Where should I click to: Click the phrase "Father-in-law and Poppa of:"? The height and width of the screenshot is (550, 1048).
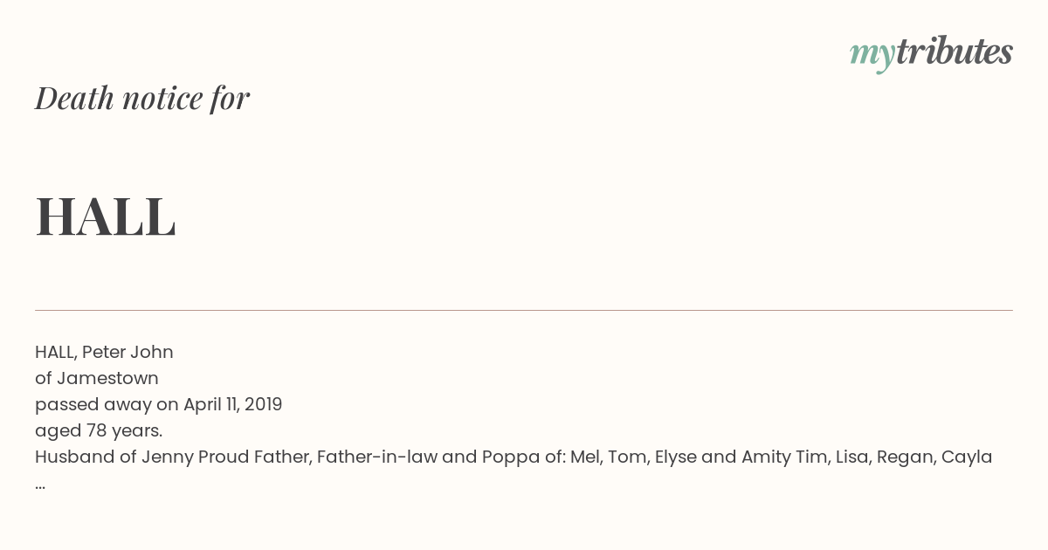[441, 457]
